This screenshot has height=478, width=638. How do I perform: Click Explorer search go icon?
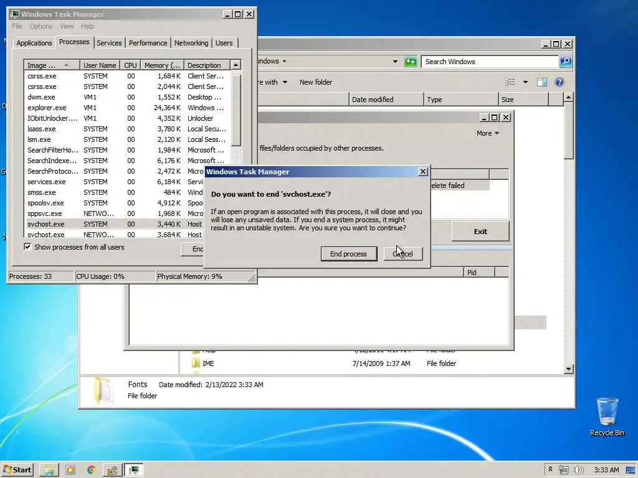tap(566, 62)
